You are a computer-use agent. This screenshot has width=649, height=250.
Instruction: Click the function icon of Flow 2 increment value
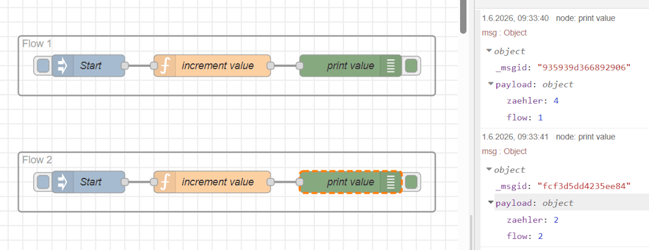165,182
